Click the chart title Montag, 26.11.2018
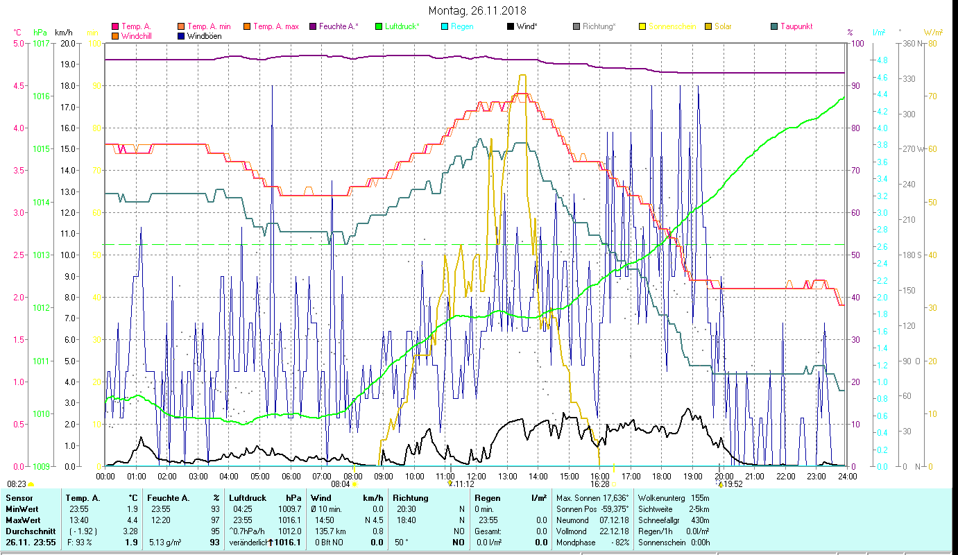 (x=477, y=10)
